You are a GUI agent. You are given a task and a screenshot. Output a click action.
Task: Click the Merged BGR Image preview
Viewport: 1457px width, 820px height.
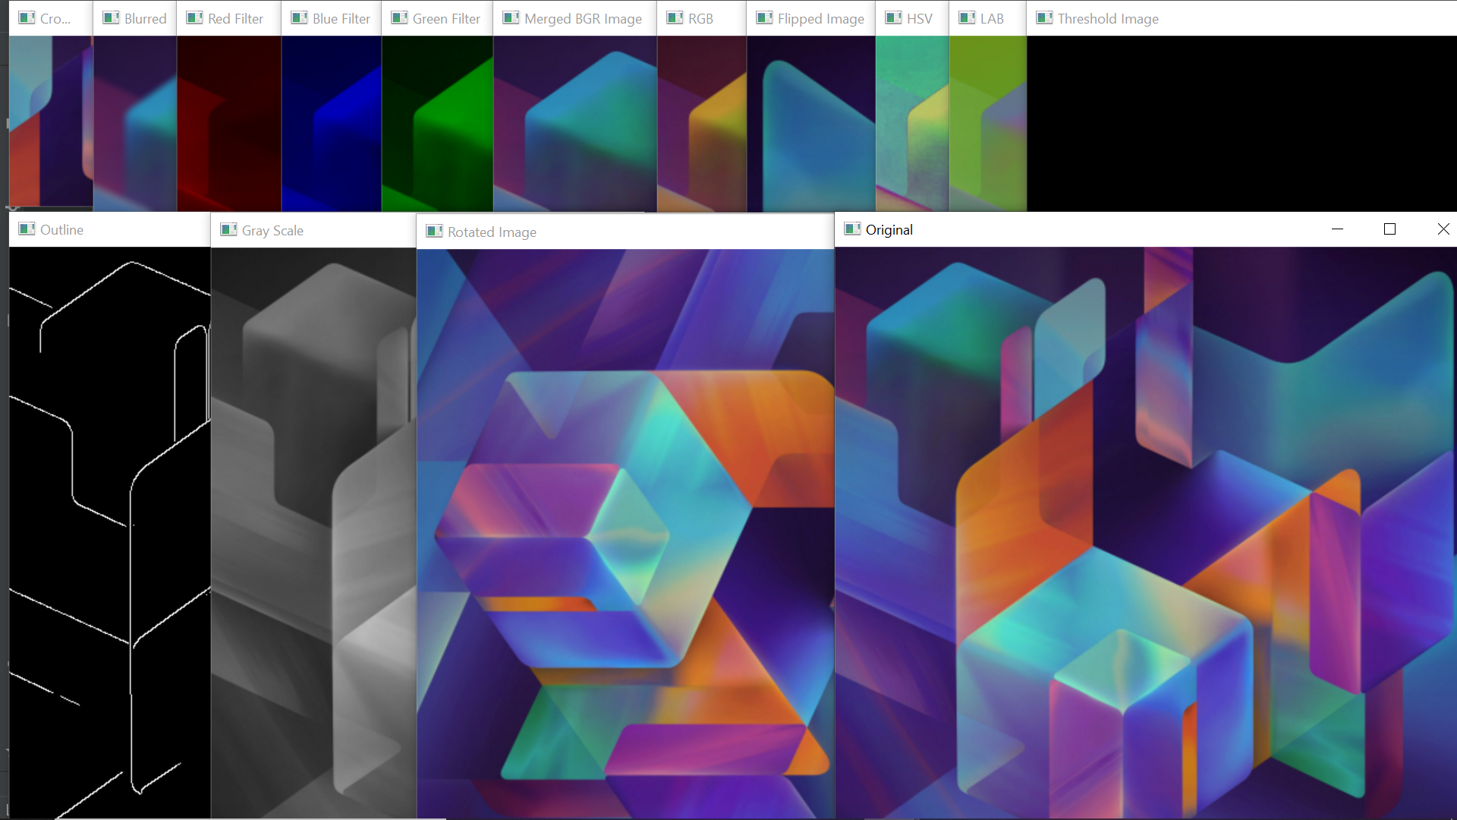(575, 124)
